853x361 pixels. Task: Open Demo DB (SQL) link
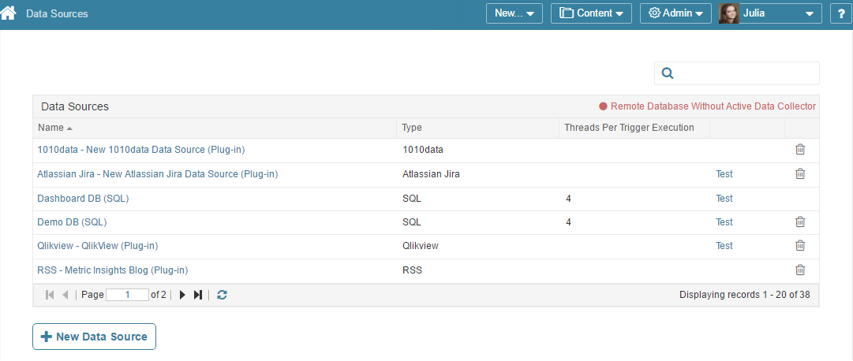[x=72, y=221]
